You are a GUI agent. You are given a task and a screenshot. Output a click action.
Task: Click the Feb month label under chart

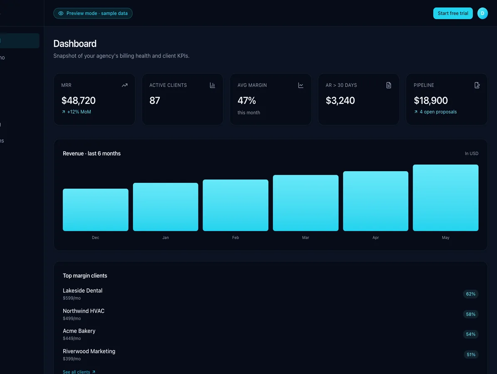pos(235,238)
